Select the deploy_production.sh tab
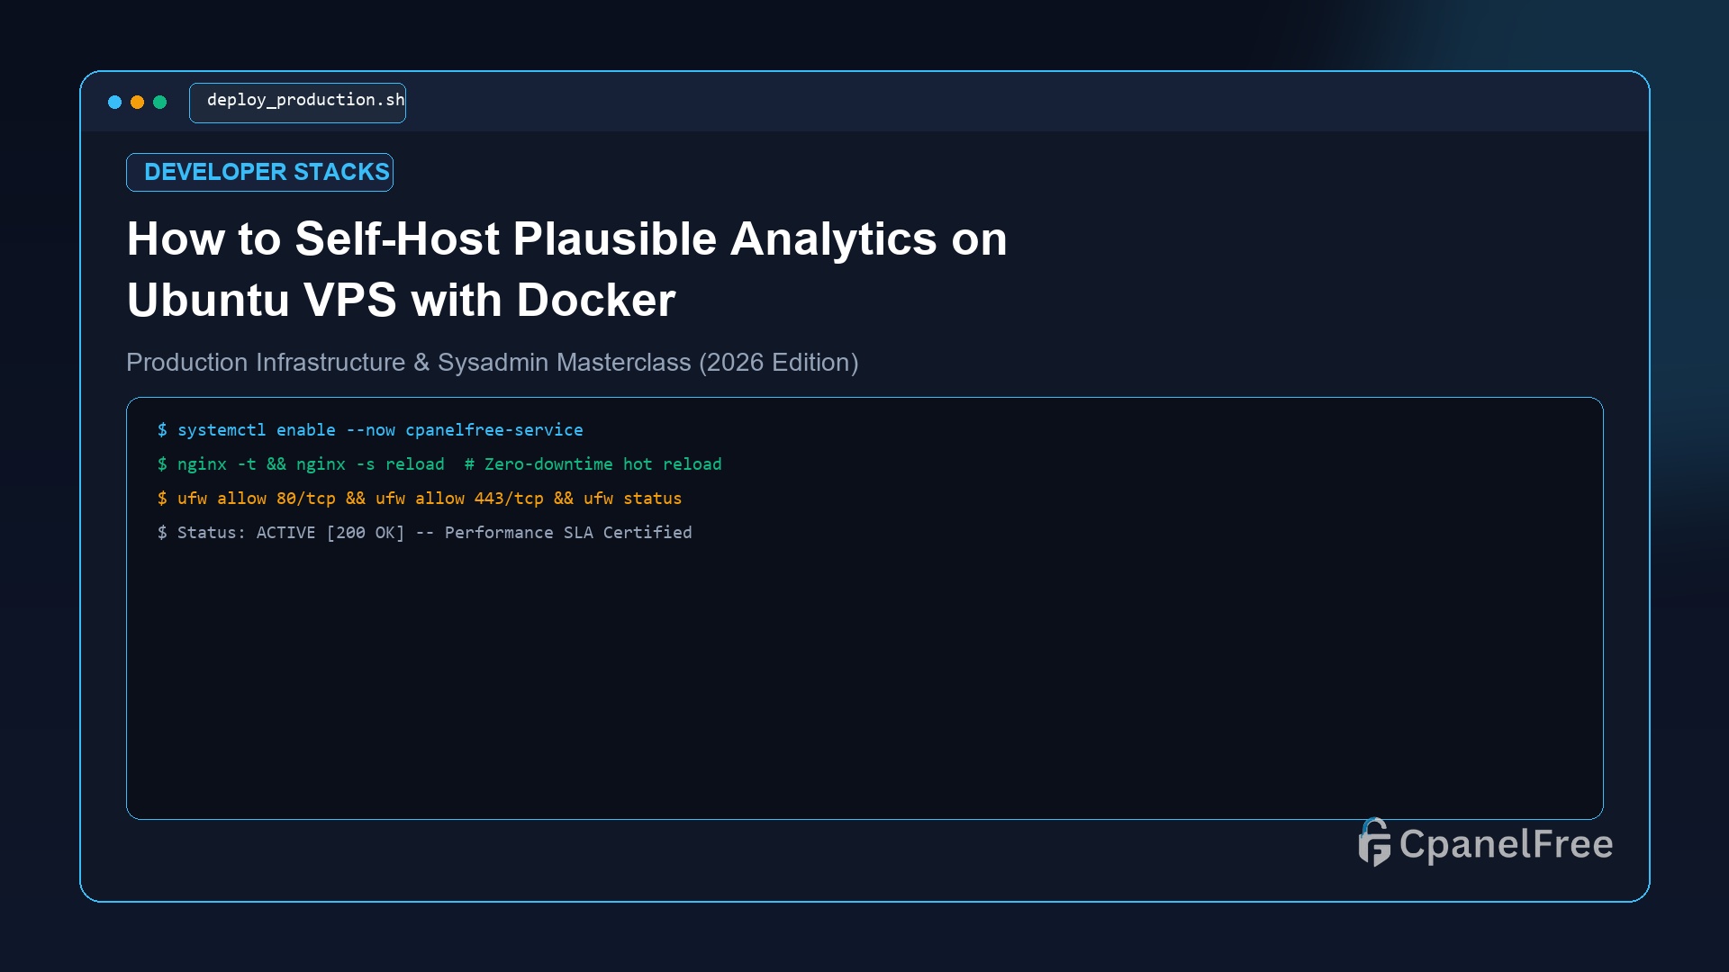The height and width of the screenshot is (972, 1729). pos(297,103)
